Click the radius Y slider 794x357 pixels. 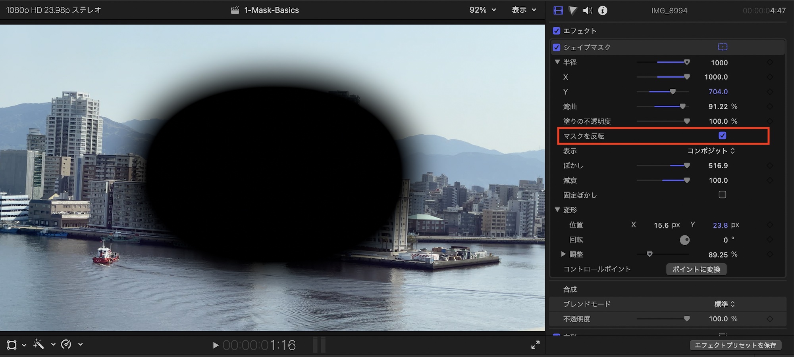663,92
